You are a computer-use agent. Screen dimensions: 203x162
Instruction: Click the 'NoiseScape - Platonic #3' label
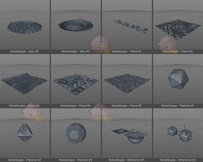pyautogui.click(x=76, y=160)
